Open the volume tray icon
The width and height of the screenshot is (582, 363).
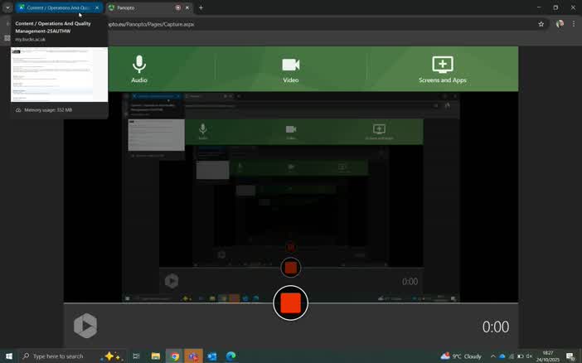point(529,356)
